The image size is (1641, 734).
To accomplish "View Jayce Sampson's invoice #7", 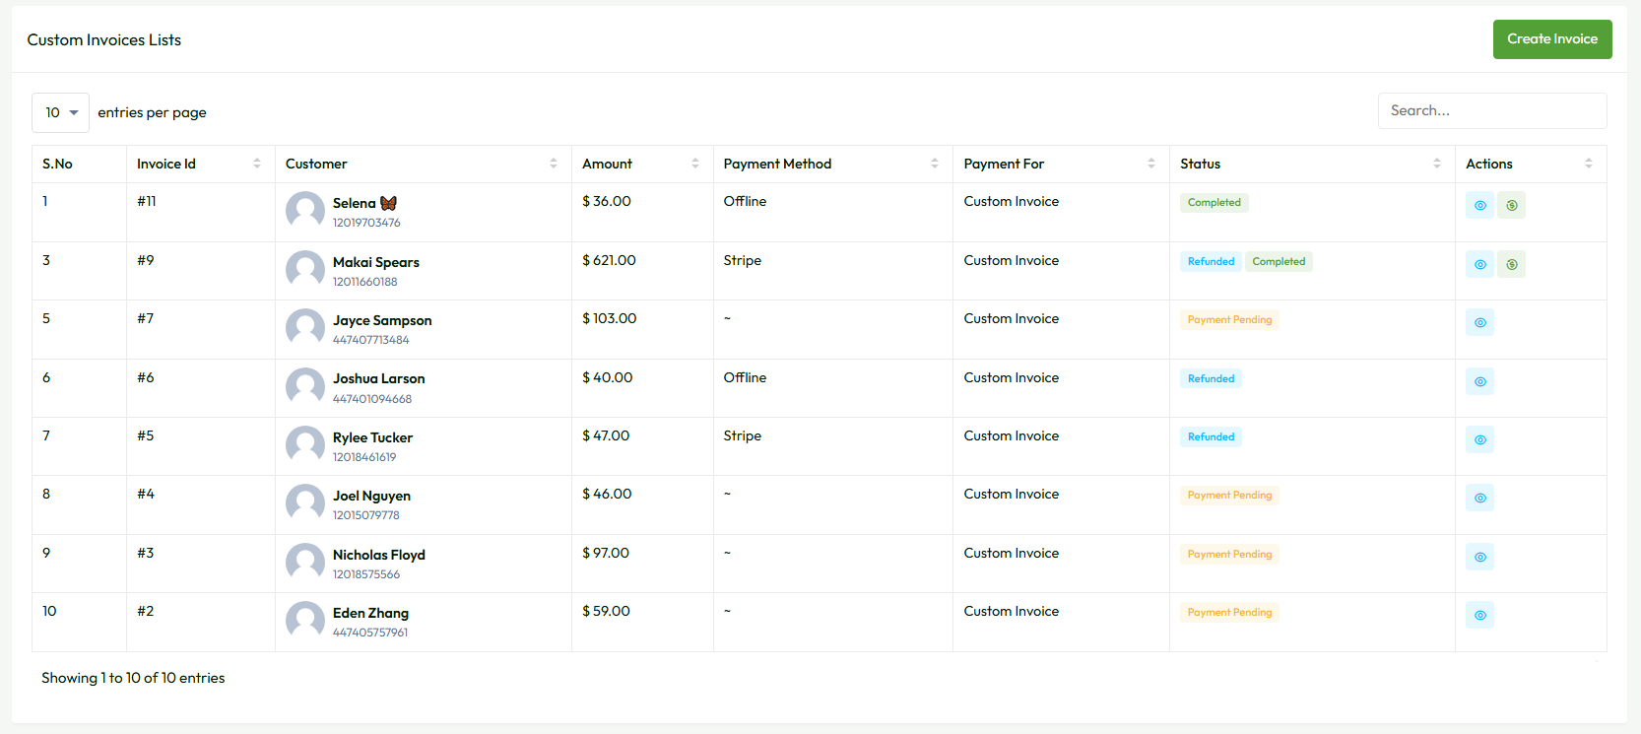I will (x=1479, y=322).
